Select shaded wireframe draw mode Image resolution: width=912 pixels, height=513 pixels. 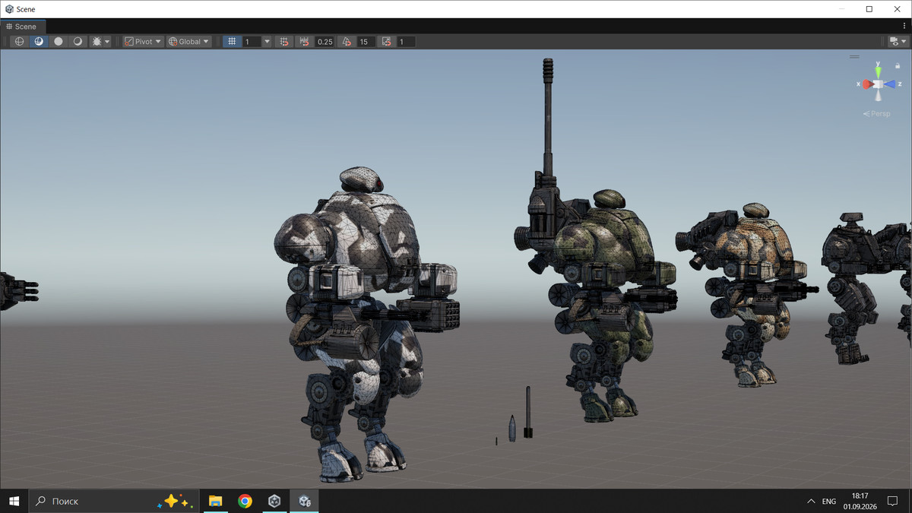tap(39, 42)
